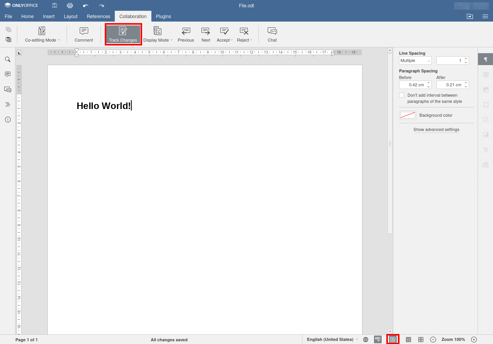
Task: Jump to Next change
Action: click(206, 34)
